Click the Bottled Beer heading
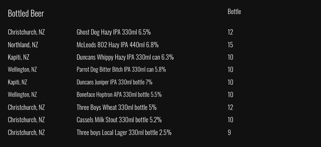 click(x=26, y=13)
